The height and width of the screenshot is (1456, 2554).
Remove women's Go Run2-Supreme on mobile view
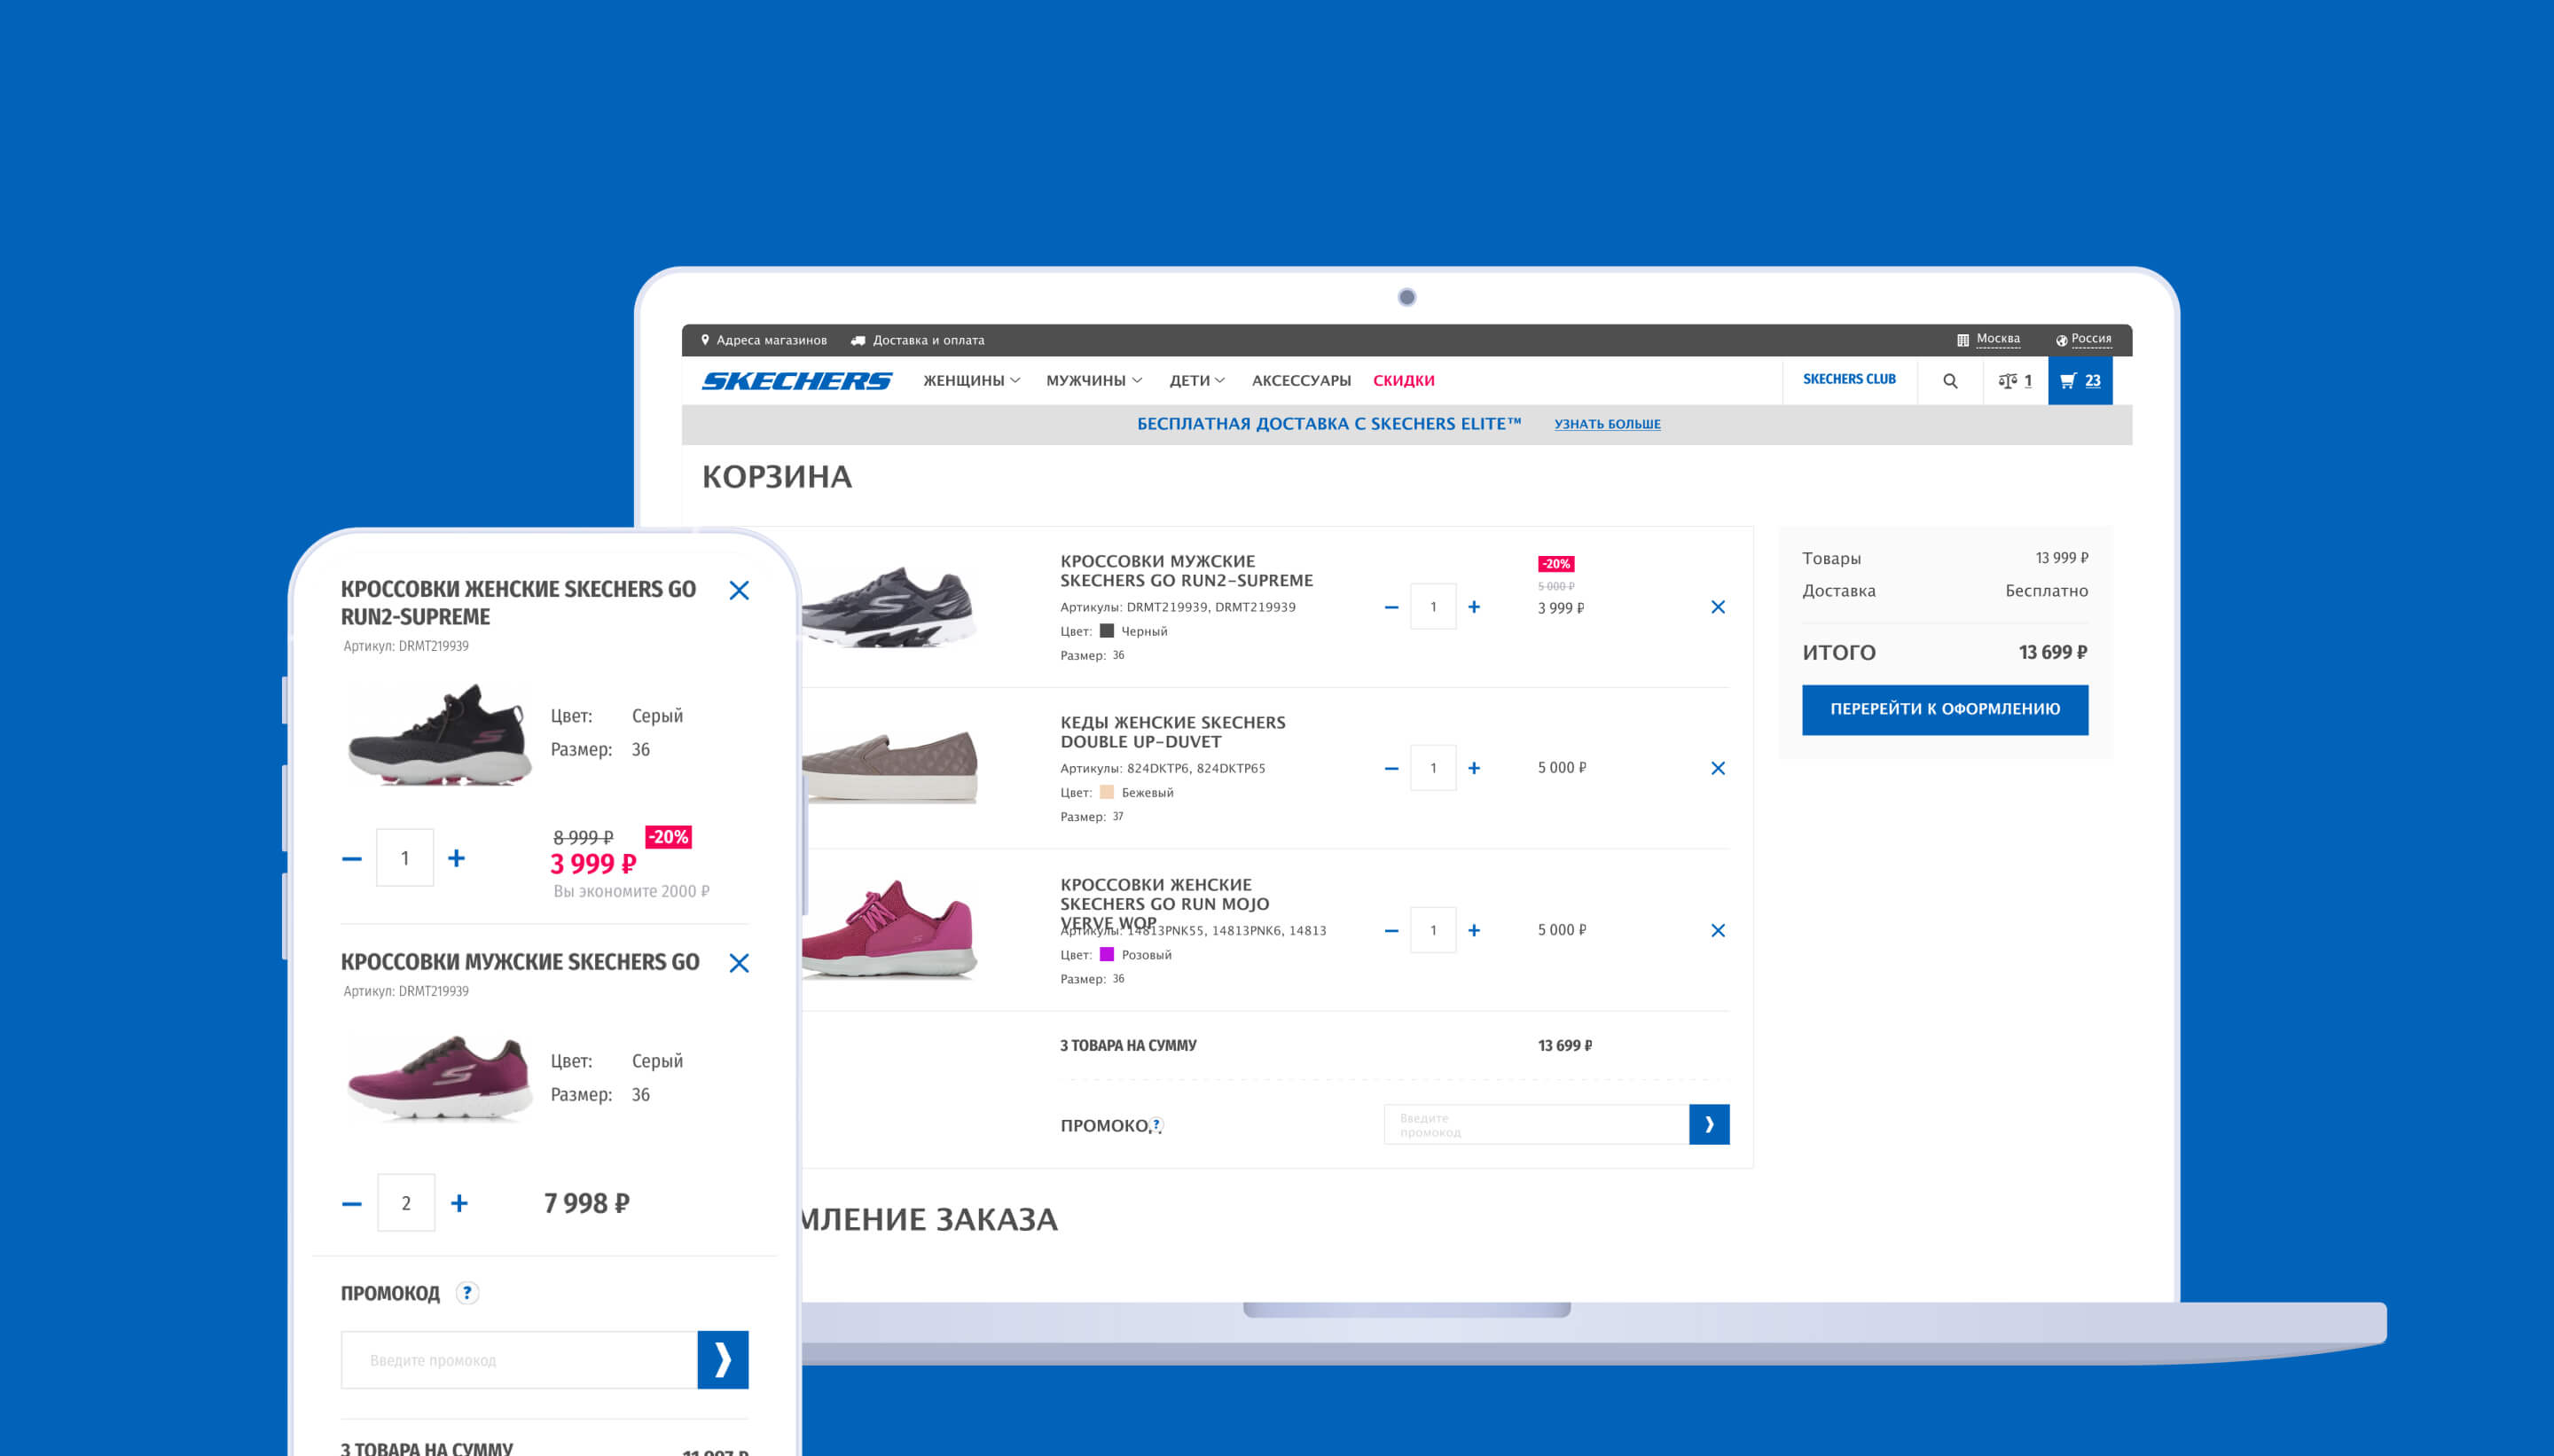[x=739, y=590]
